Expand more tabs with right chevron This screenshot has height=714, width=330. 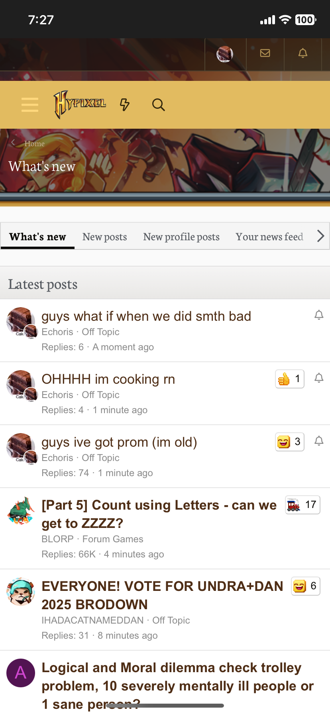click(x=320, y=236)
